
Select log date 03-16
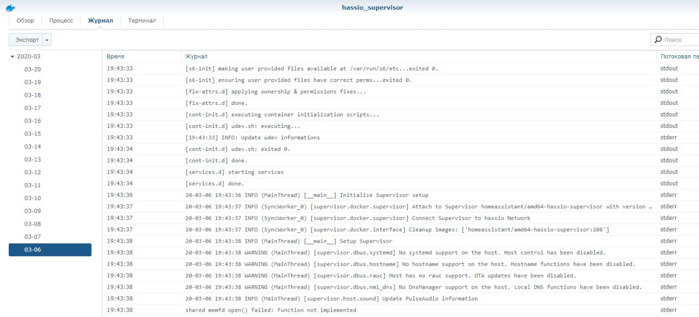click(33, 121)
